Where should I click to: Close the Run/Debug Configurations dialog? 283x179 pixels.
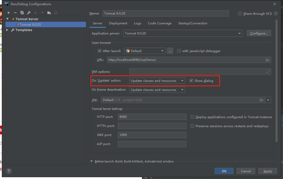[x=275, y=4]
